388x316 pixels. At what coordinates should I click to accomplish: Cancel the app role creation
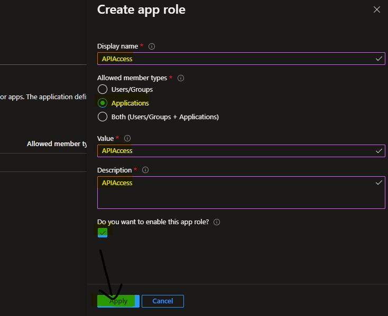click(162, 301)
